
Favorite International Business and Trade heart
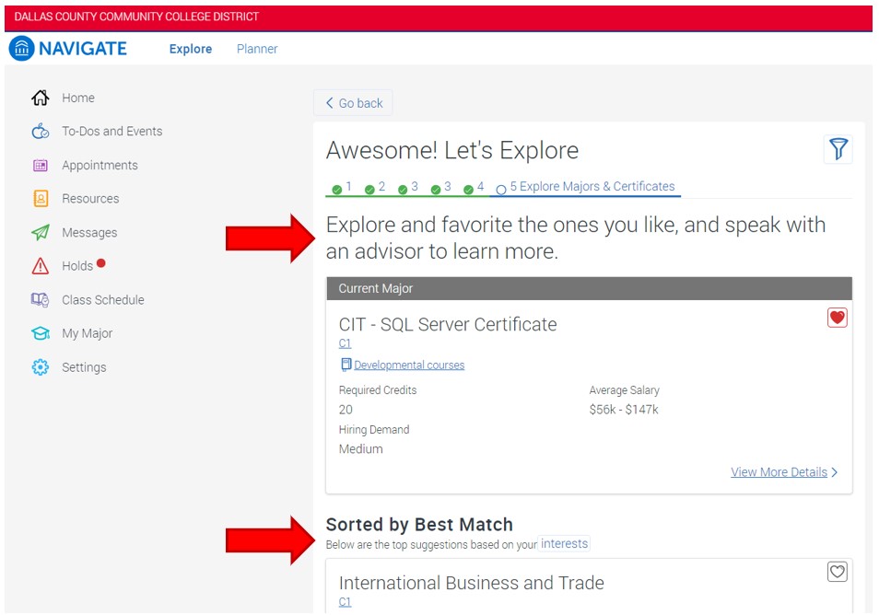(837, 572)
